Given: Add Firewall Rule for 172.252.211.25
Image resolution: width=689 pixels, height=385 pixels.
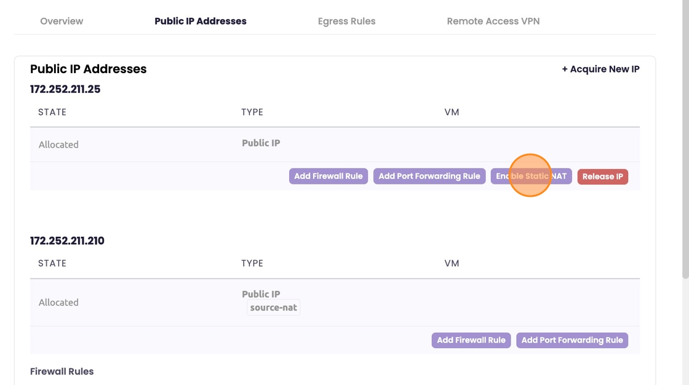Looking at the screenshot, I should [329, 177].
